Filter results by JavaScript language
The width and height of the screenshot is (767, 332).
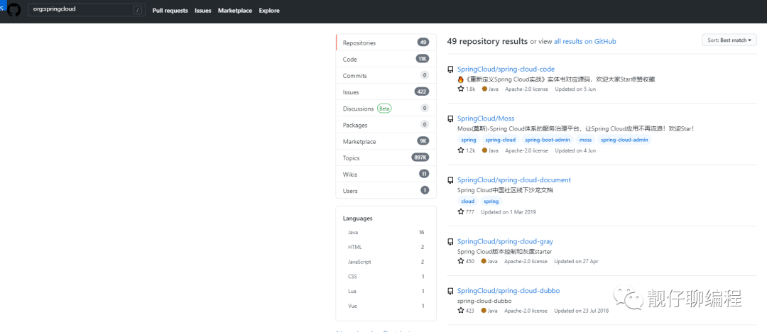pos(386,262)
